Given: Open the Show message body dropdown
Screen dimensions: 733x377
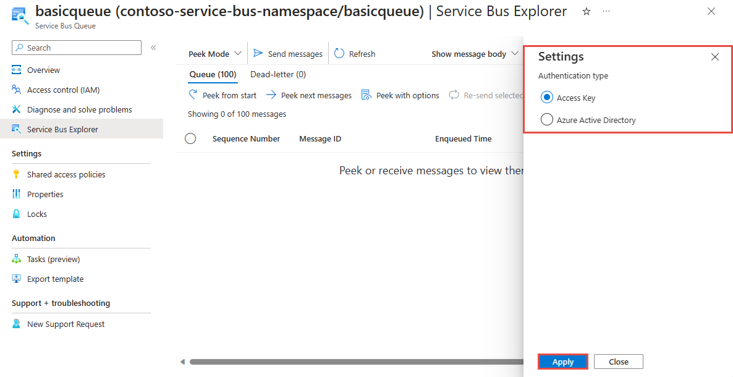Looking at the screenshot, I should pos(475,54).
